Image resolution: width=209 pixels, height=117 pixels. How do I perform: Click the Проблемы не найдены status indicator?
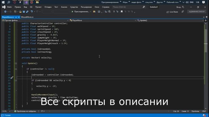tap(25, 111)
